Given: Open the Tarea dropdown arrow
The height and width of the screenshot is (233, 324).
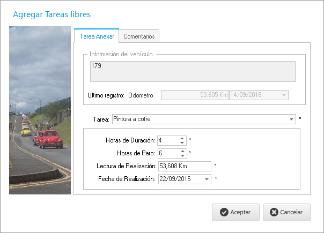Looking at the screenshot, I should tap(291, 119).
